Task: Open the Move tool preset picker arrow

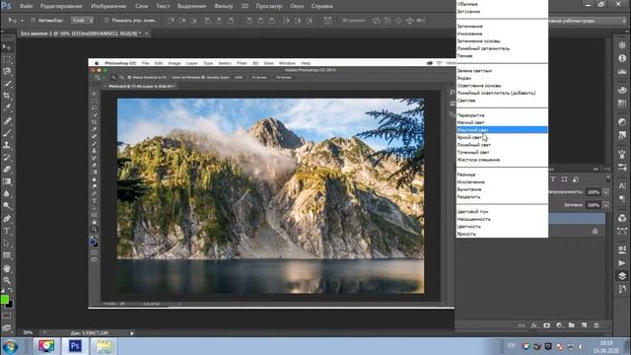Action: [x=22, y=20]
